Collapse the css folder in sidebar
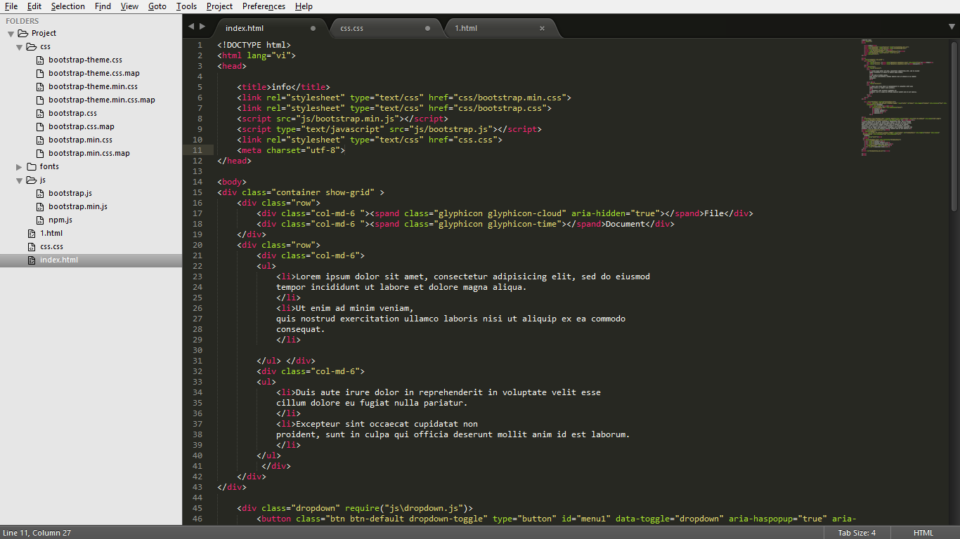Viewport: 960px width, 539px height. tap(20, 47)
